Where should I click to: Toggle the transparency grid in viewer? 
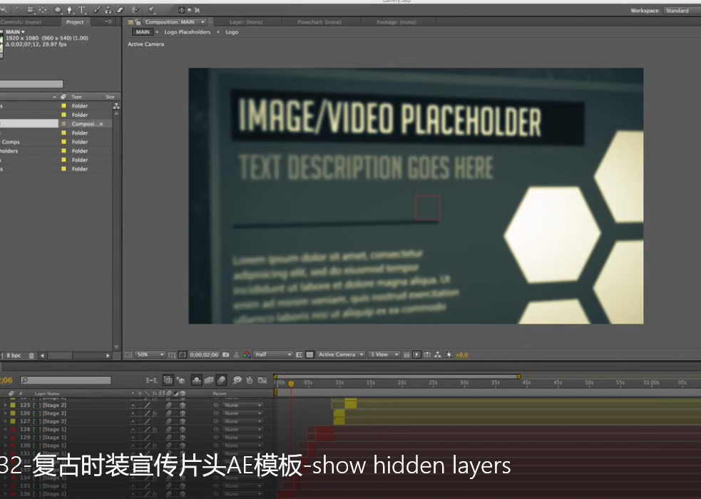[309, 354]
